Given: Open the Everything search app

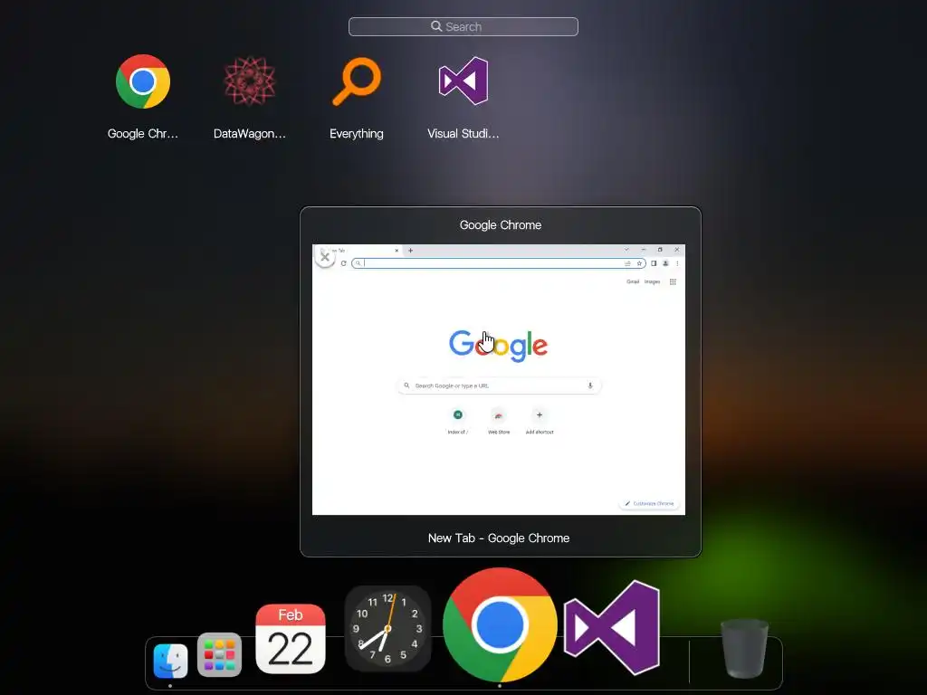Looking at the screenshot, I should 357,81.
